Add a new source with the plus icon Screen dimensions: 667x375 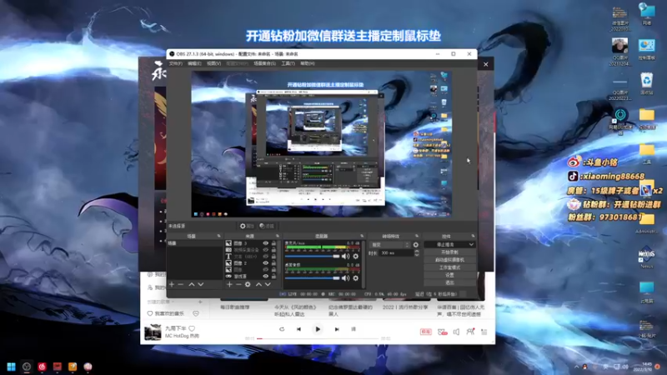(229, 284)
